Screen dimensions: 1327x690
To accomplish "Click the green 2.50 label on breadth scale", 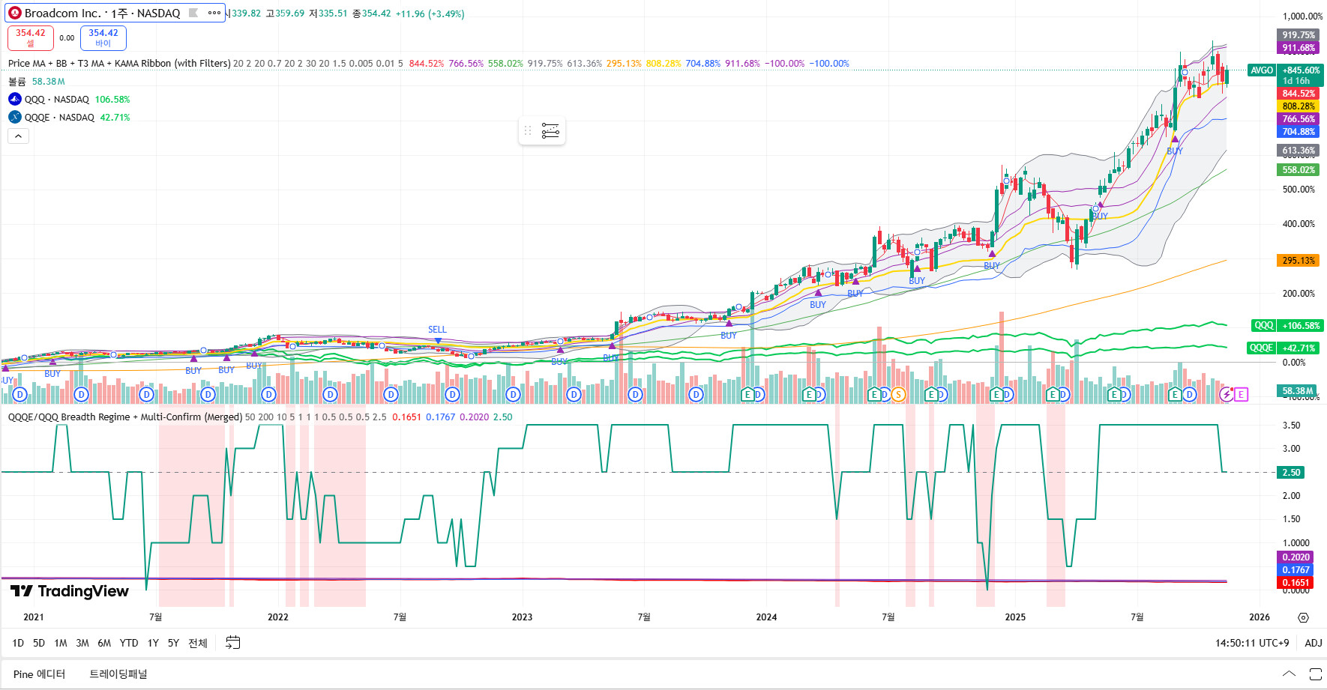I will (x=1291, y=473).
